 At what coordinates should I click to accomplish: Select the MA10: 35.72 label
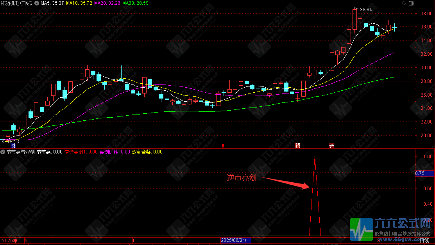[x=79, y=3]
